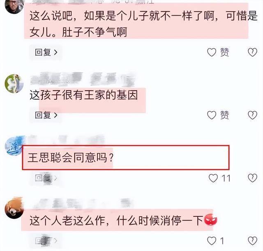View profile of green flower avatar user
This screenshot has height=251, width=263.
[x=14, y=83]
